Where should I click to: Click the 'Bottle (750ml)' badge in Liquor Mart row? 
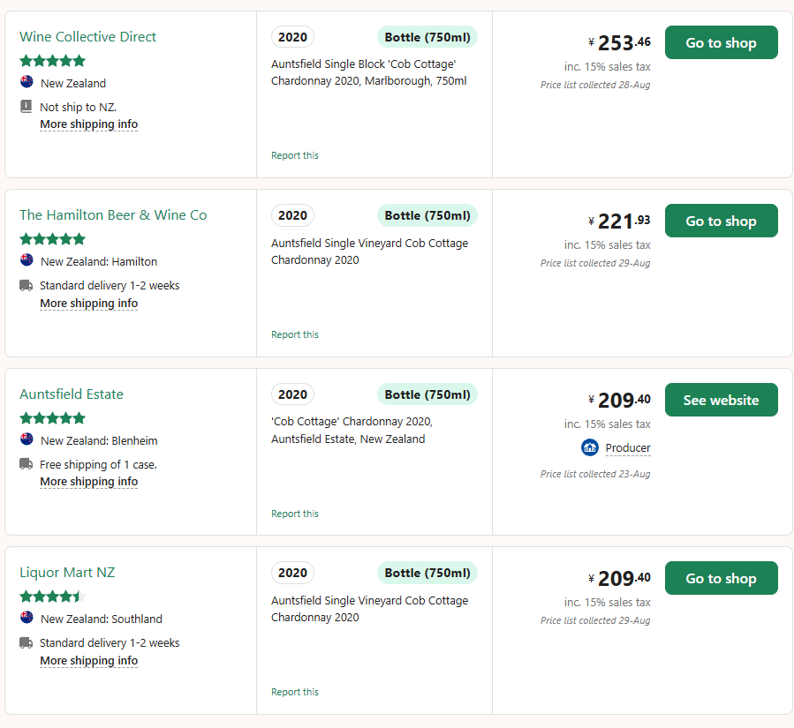pos(427,573)
